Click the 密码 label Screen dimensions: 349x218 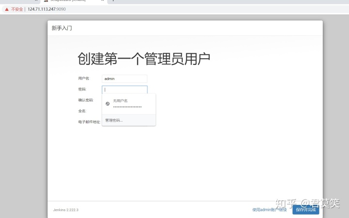click(82, 89)
